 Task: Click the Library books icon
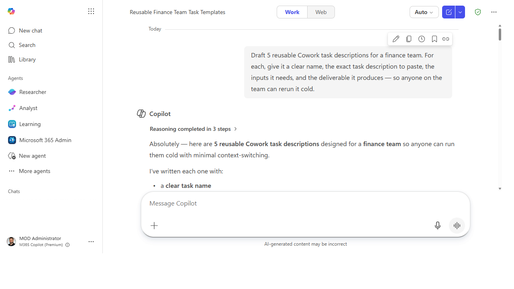coord(12,59)
